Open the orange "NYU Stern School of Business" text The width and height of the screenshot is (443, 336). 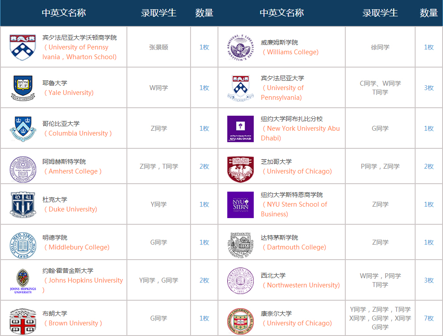click(294, 209)
